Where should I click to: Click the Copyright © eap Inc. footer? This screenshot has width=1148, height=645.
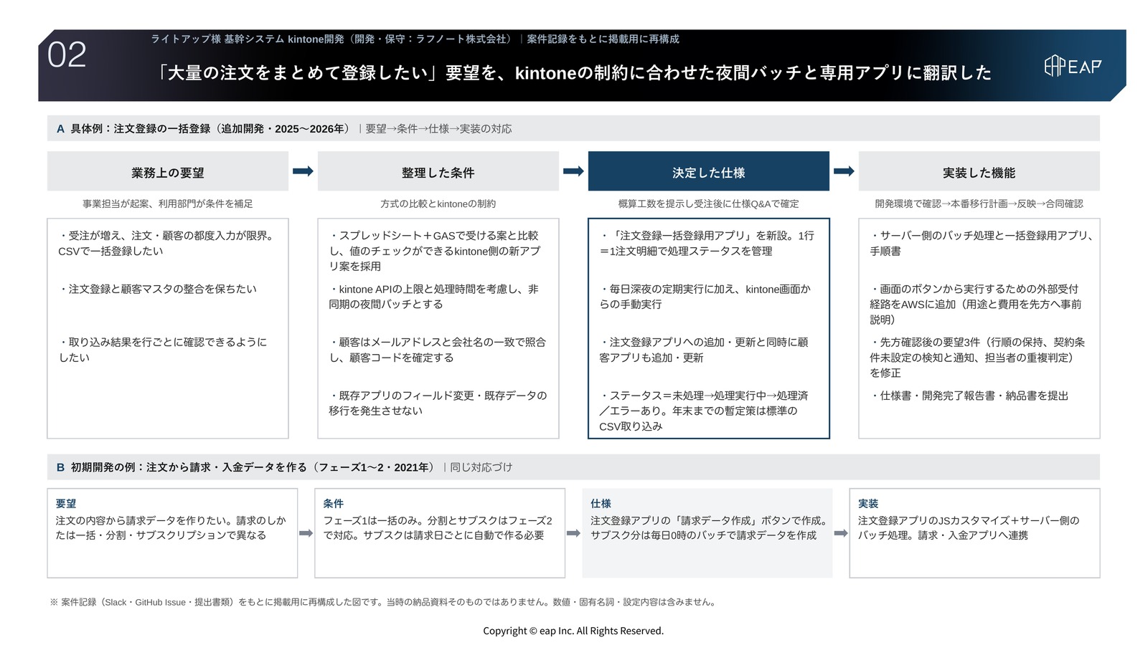[x=573, y=631]
